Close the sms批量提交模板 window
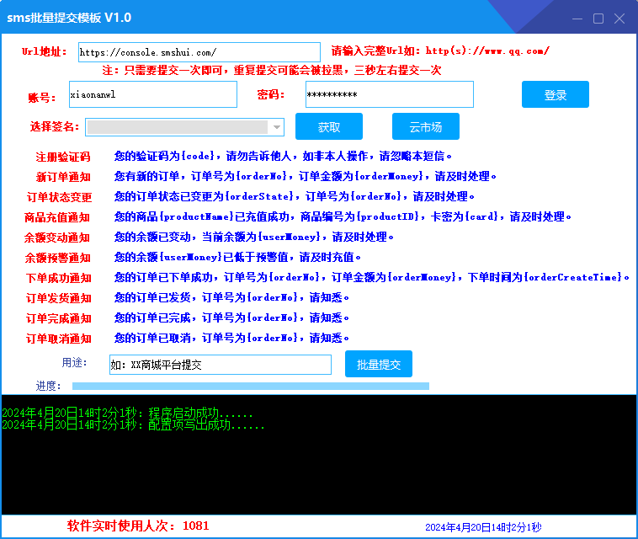Screen dimensions: 638x539 pos(619,18)
